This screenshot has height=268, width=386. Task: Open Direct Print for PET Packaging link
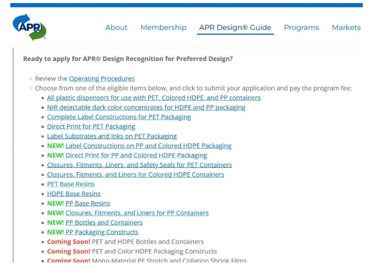tap(91, 126)
